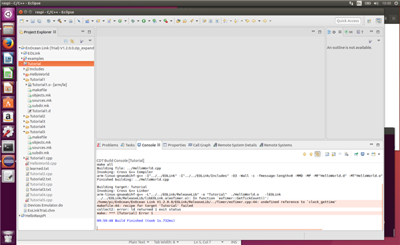
Task: Click Collapse All in Project Explorer
Action: (x=66, y=41)
